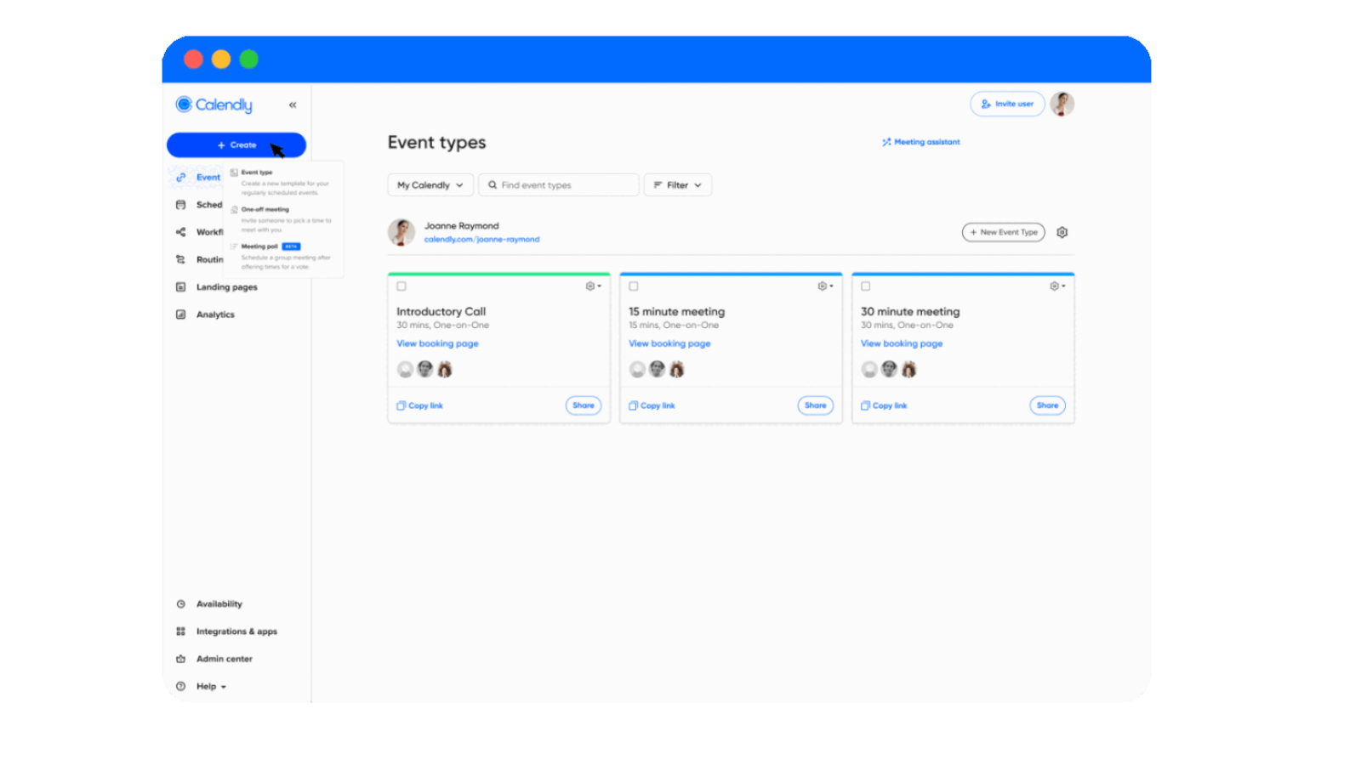The width and height of the screenshot is (1361, 782).
Task: Open the 15 minute meeting card gear menu
Action: point(825,286)
